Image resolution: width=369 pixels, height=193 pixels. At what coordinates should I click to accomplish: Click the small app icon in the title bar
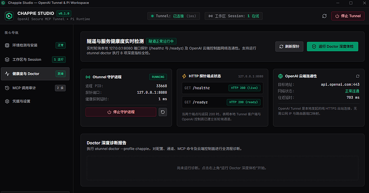[x=3, y=3]
